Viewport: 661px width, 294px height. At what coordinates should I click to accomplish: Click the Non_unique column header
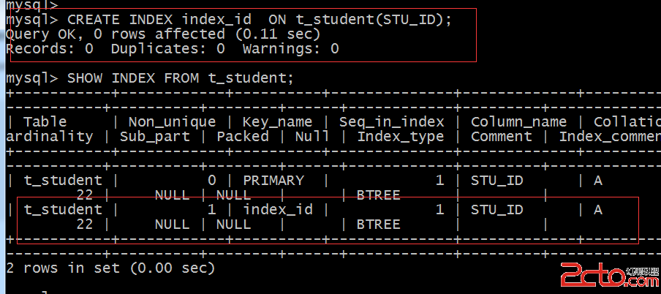172,122
